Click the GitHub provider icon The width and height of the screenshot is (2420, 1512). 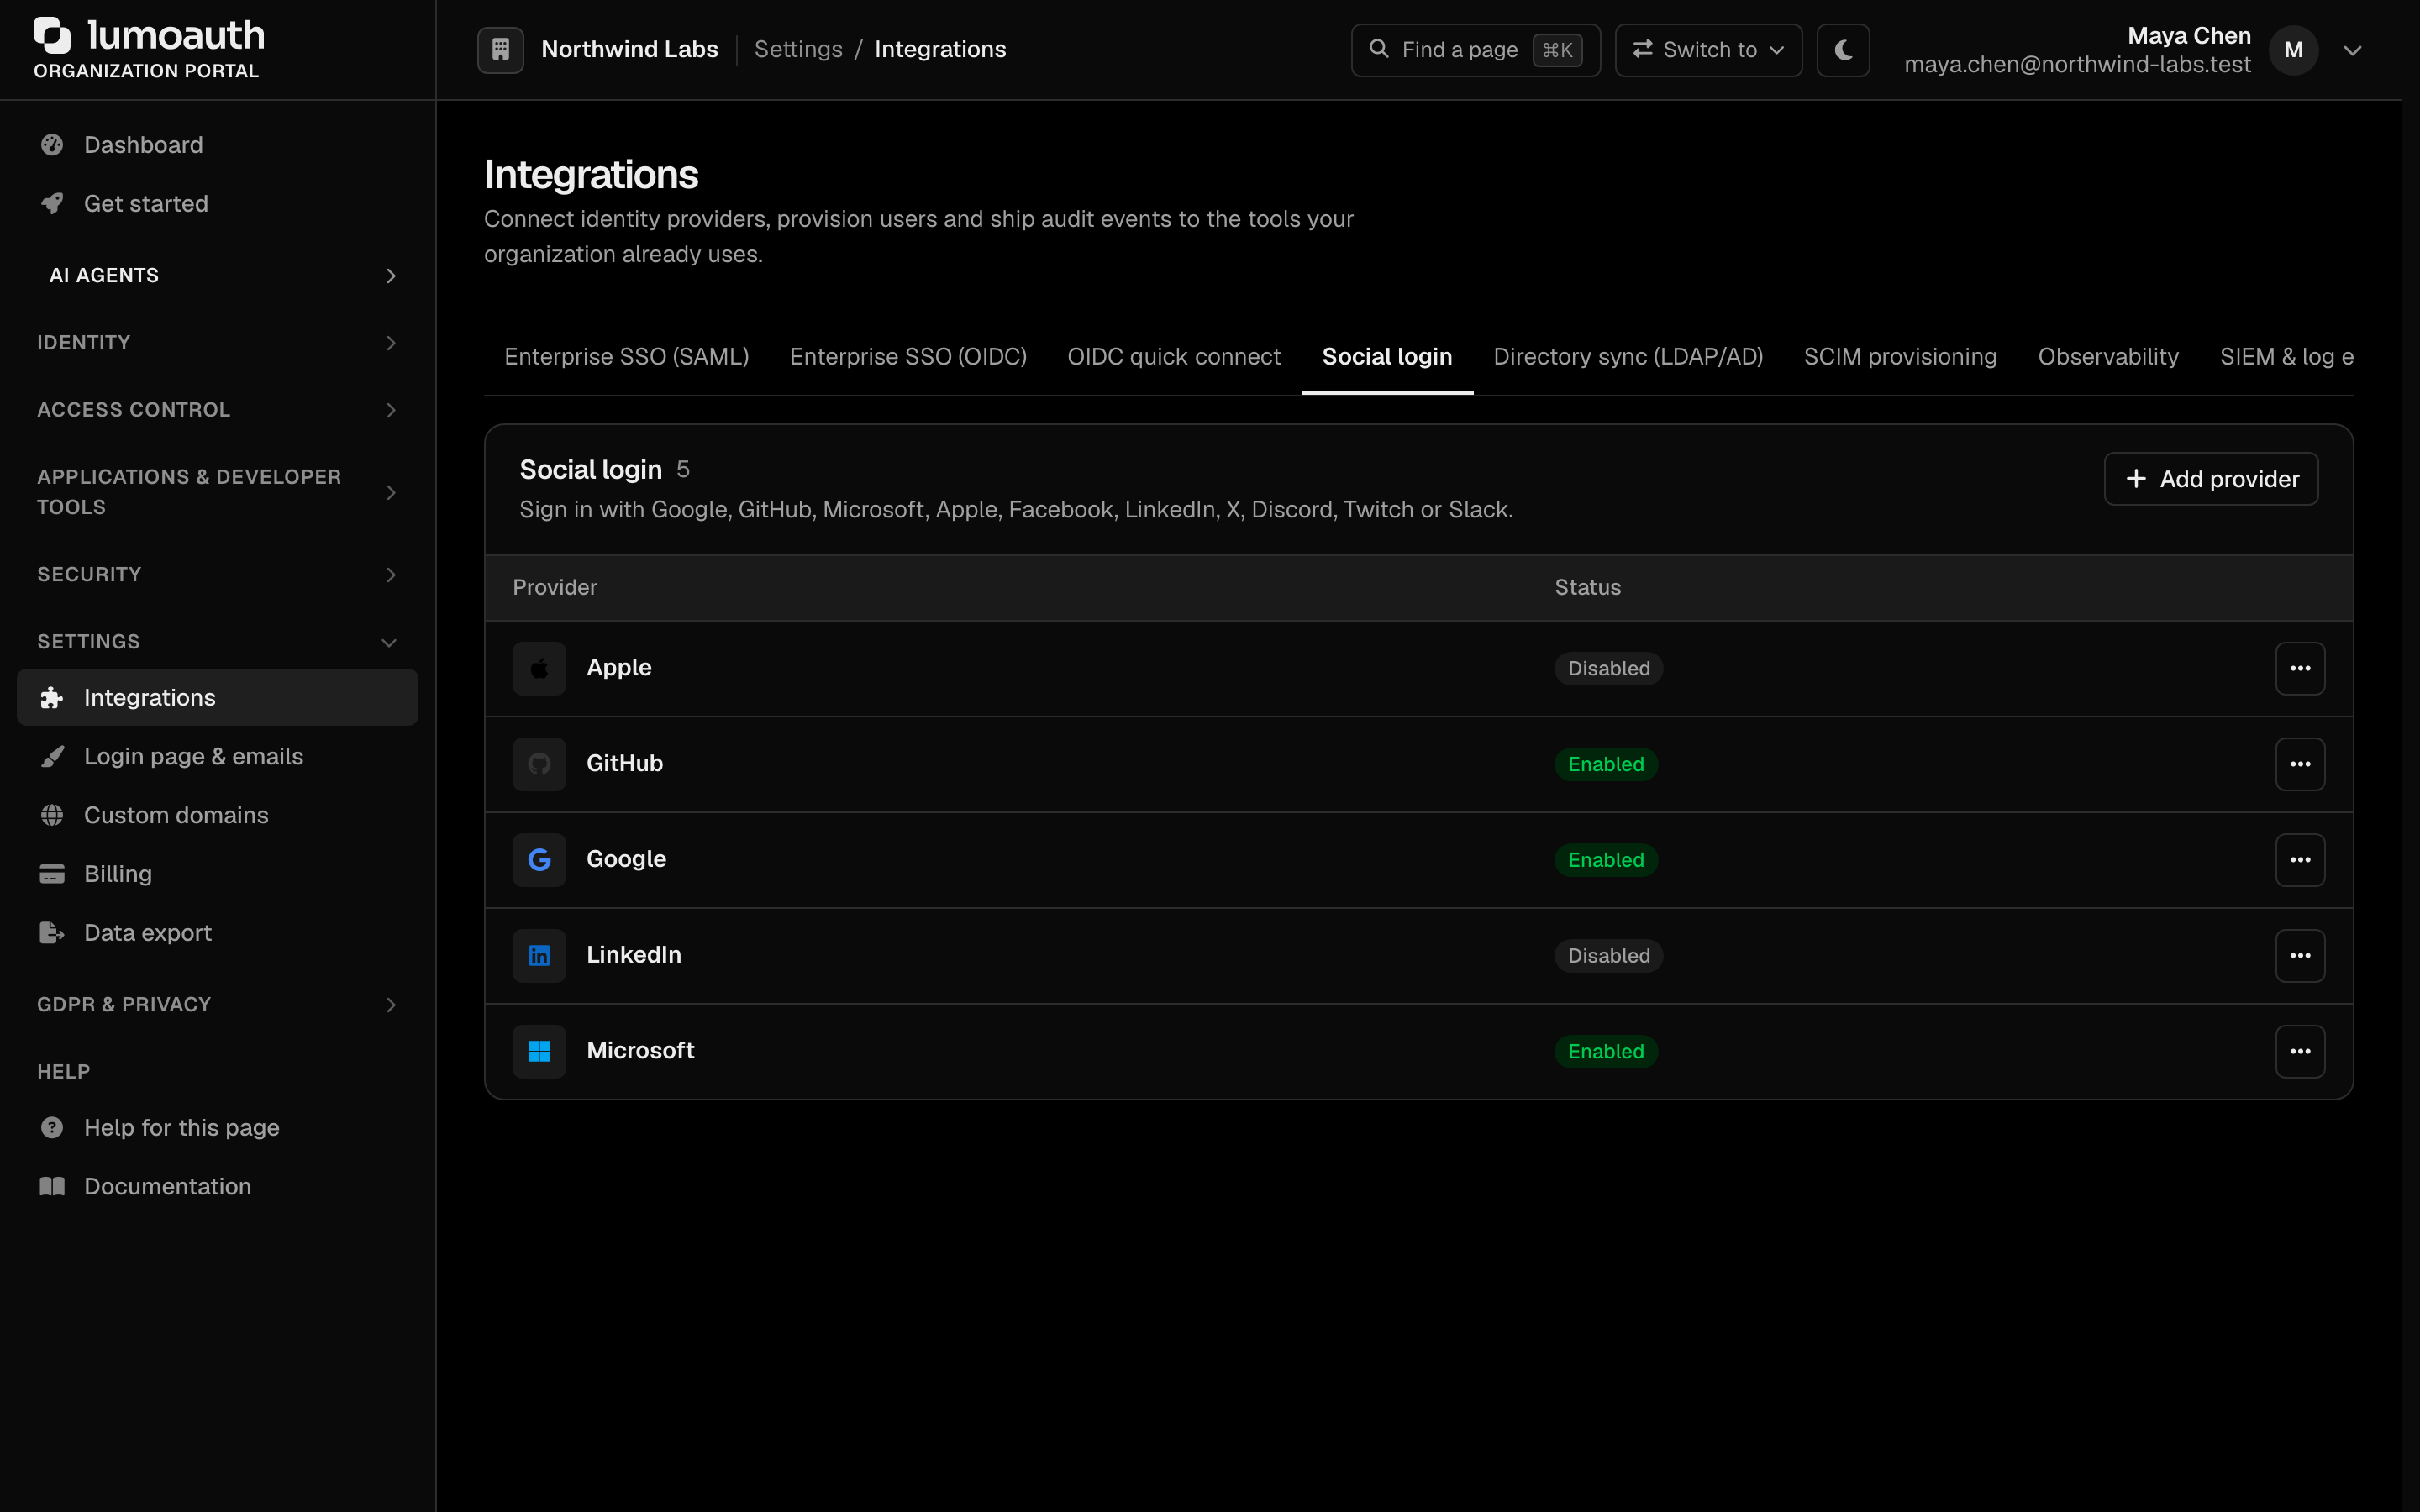click(x=539, y=764)
